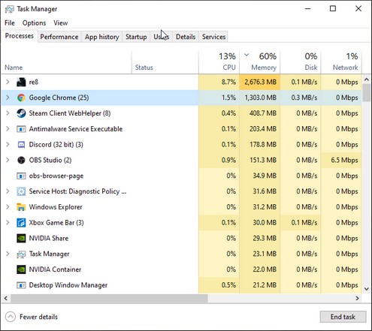The width and height of the screenshot is (372, 331).
Task: Switch to the Performance tab
Action: click(59, 37)
